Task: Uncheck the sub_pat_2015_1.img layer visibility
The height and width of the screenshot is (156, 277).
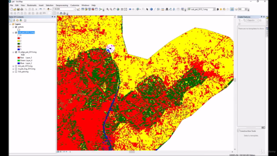Action: pyautogui.click(x=16, y=32)
